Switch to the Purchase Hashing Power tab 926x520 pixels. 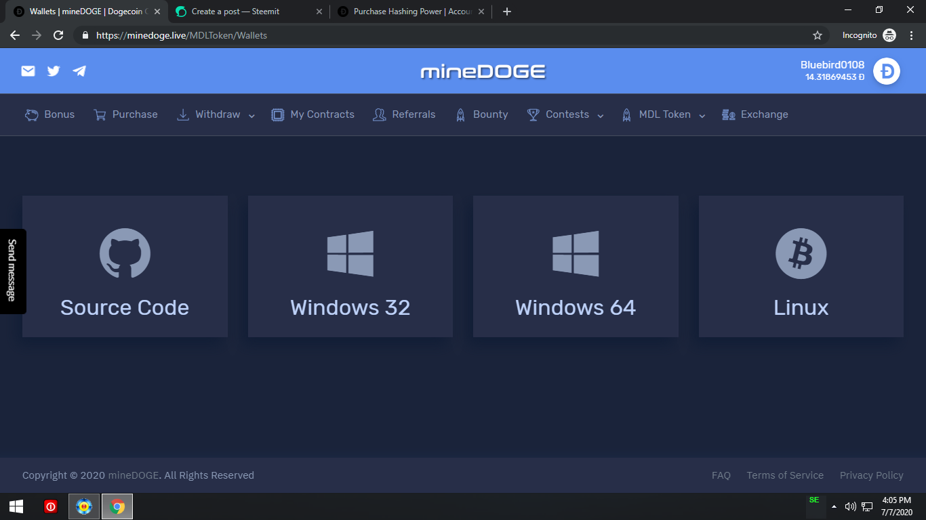[x=411, y=12]
